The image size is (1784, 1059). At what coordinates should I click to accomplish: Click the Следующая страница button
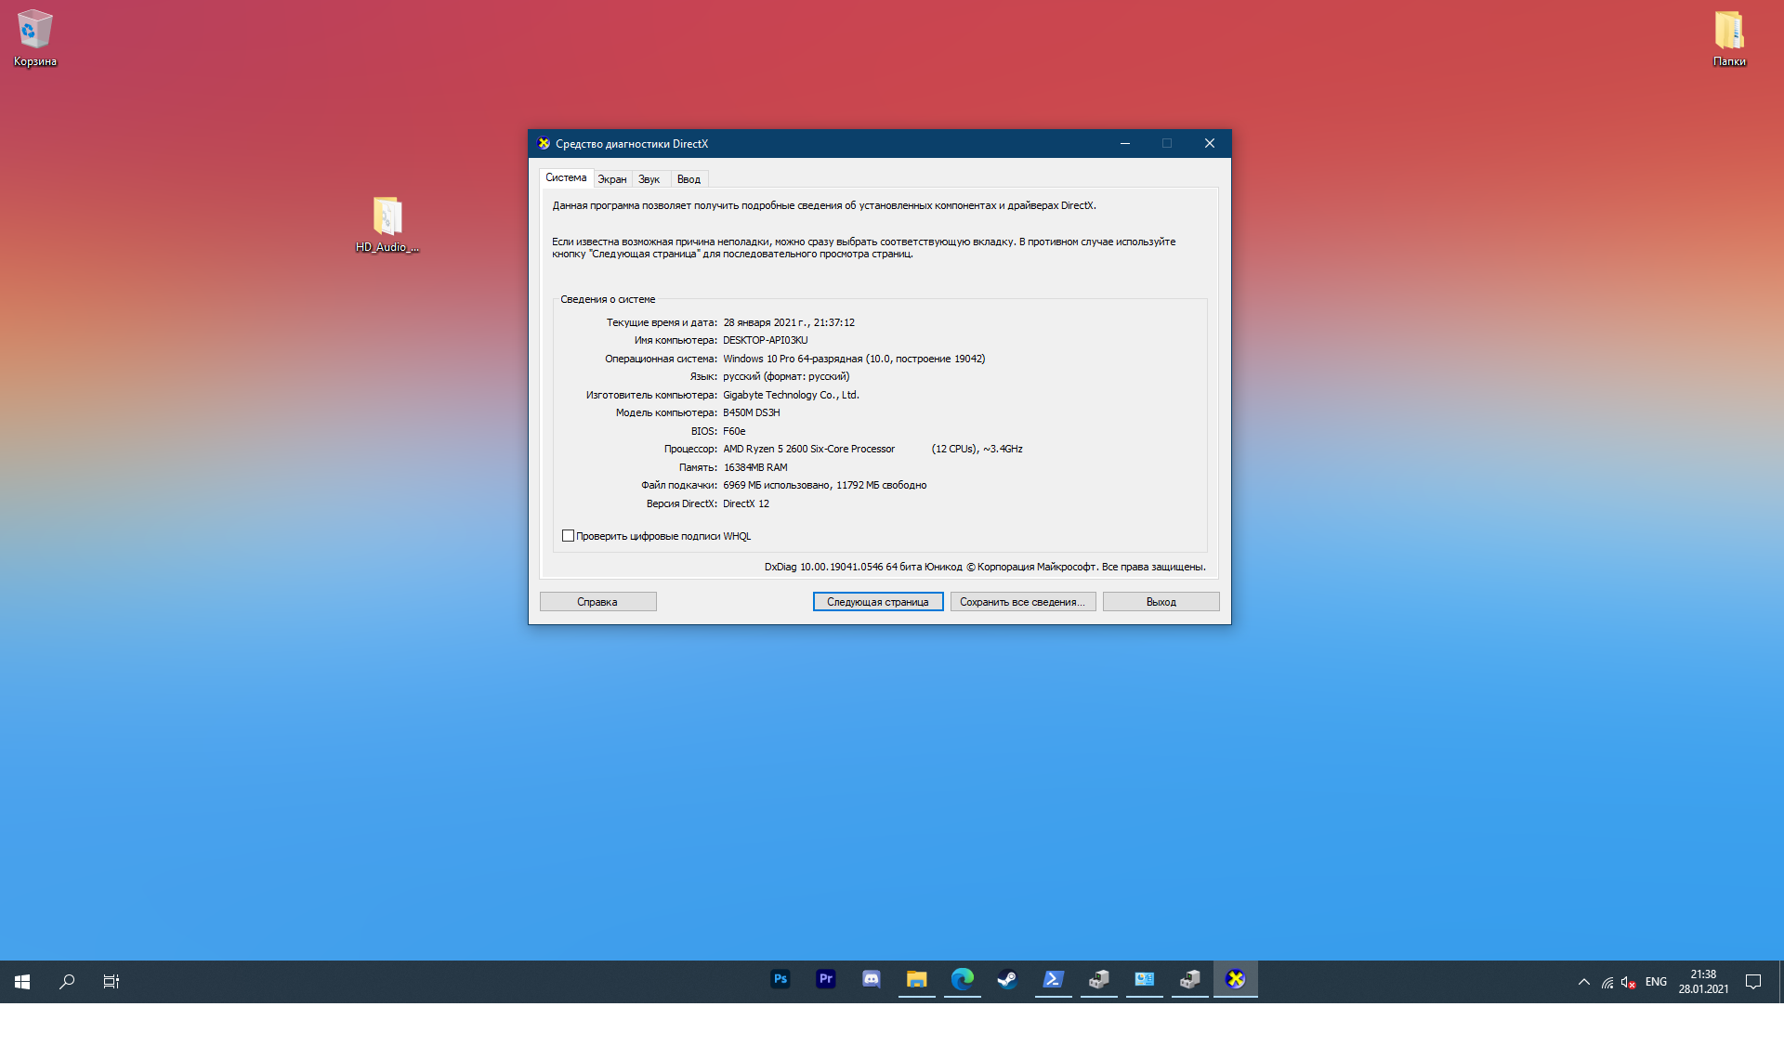tap(878, 602)
